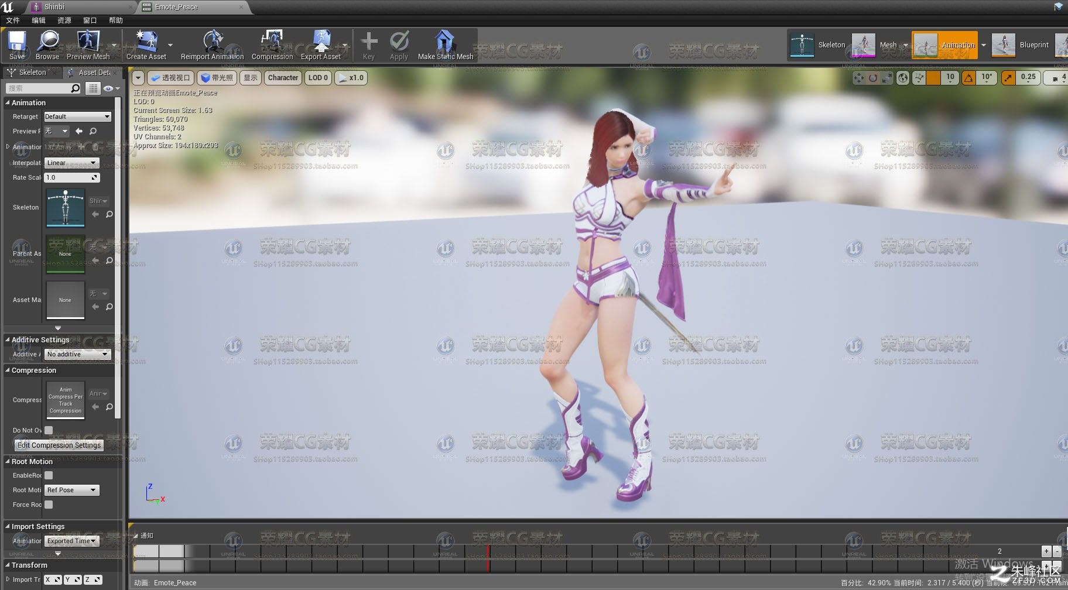1068x590 pixels.
Task: Open the 文件 menu
Action: 13,20
